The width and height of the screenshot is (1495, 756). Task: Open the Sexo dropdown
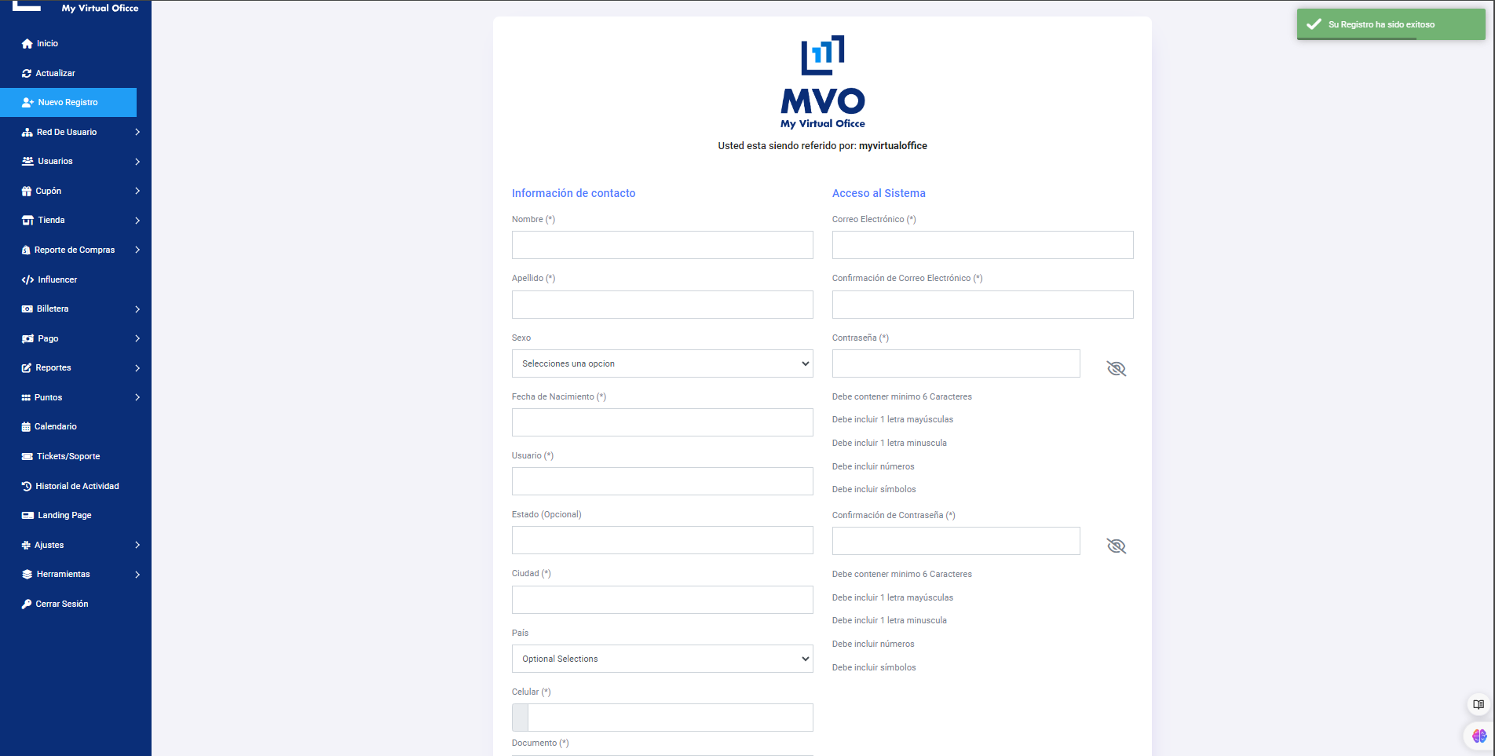pyautogui.click(x=662, y=363)
